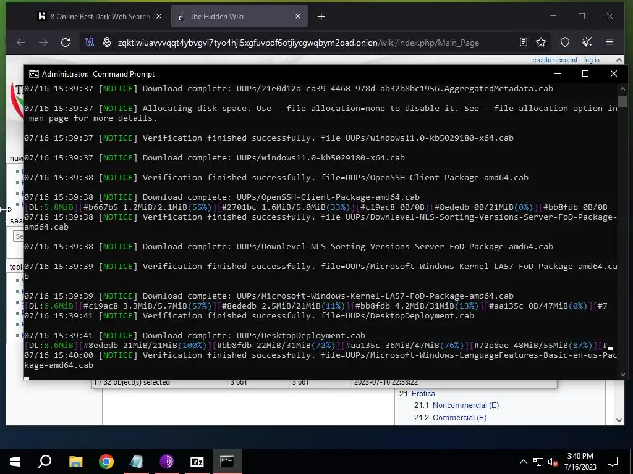Click browser page scroll-up arrow
633x474 pixels.
[x=619, y=60]
